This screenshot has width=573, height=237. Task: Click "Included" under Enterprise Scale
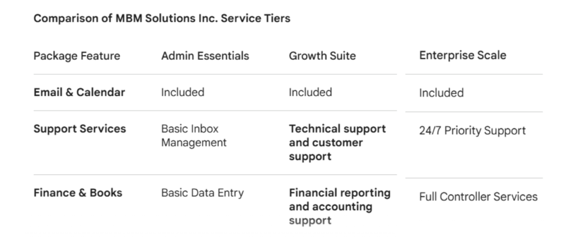click(x=441, y=93)
